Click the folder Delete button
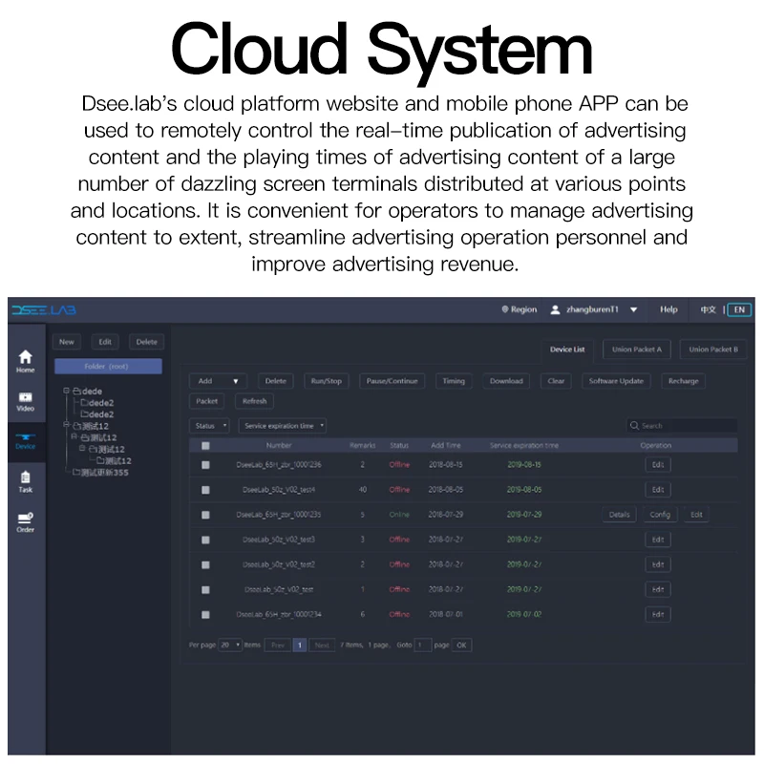Viewport: 764px width, 764px height. [x=147, y=342]
